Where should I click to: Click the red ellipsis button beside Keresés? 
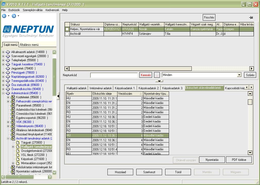(157, 75)
